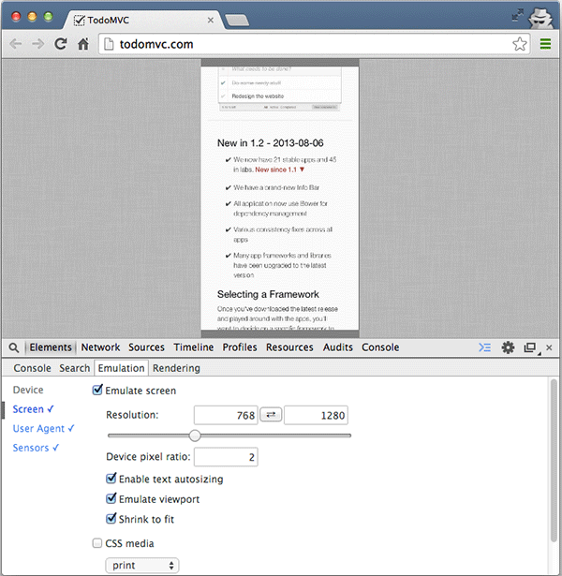Open the Resources panel

(x=289, y=347)
